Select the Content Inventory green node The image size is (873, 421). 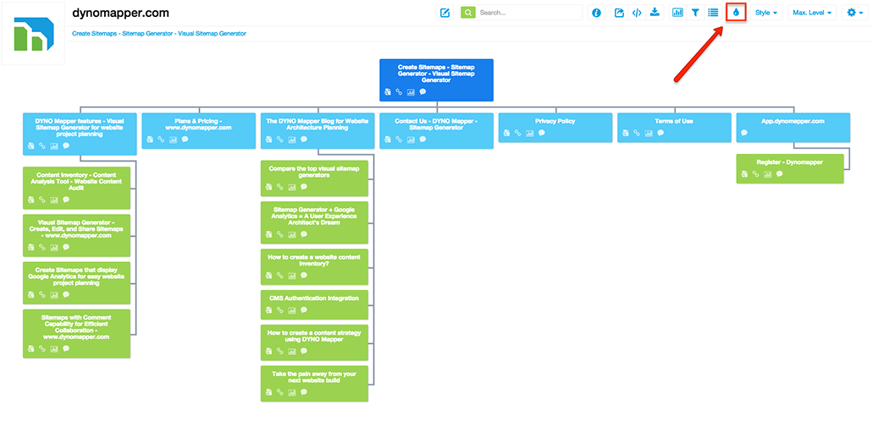pos(76,188)
